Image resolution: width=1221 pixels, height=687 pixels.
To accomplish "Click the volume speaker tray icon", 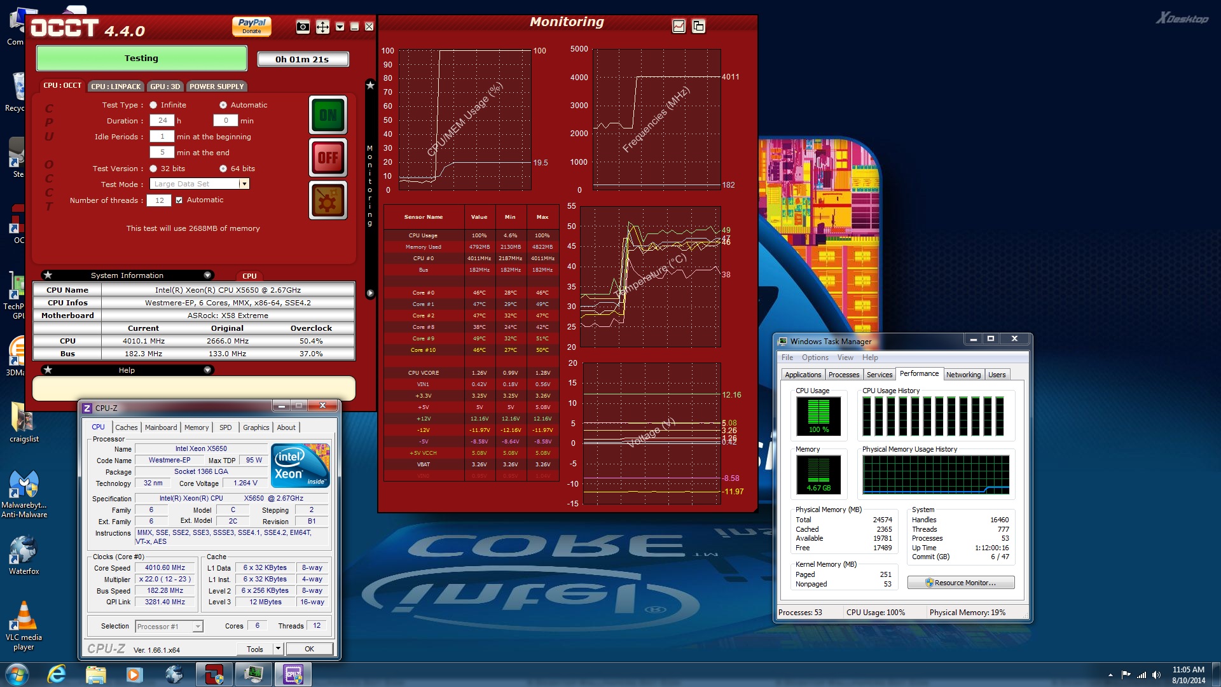I will click(x=1156, y=675).
